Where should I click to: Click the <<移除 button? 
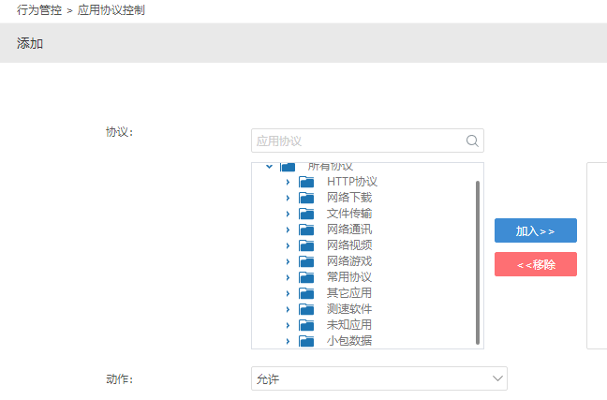[536, 264]
